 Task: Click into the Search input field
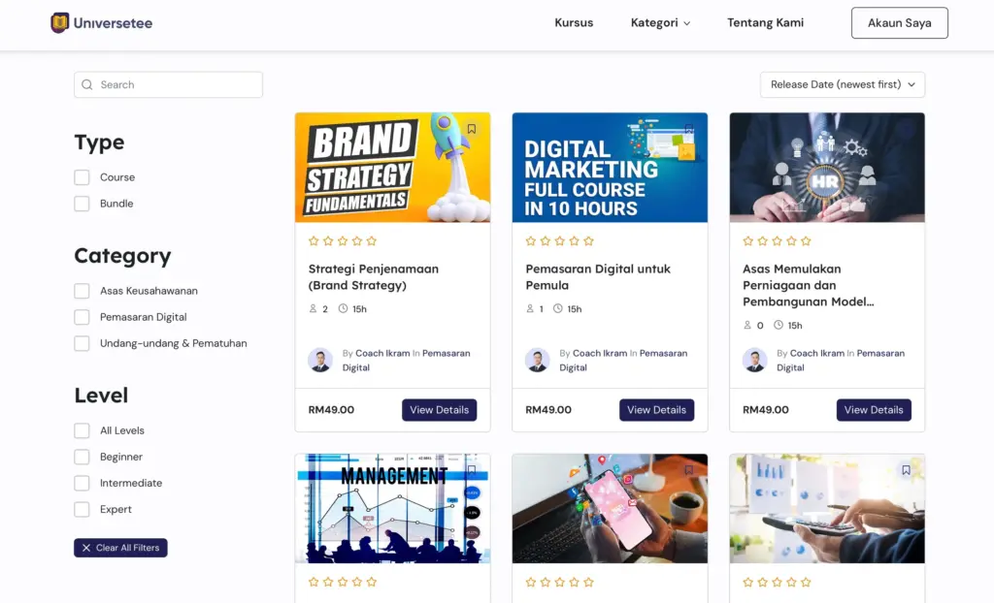point(175,85)
